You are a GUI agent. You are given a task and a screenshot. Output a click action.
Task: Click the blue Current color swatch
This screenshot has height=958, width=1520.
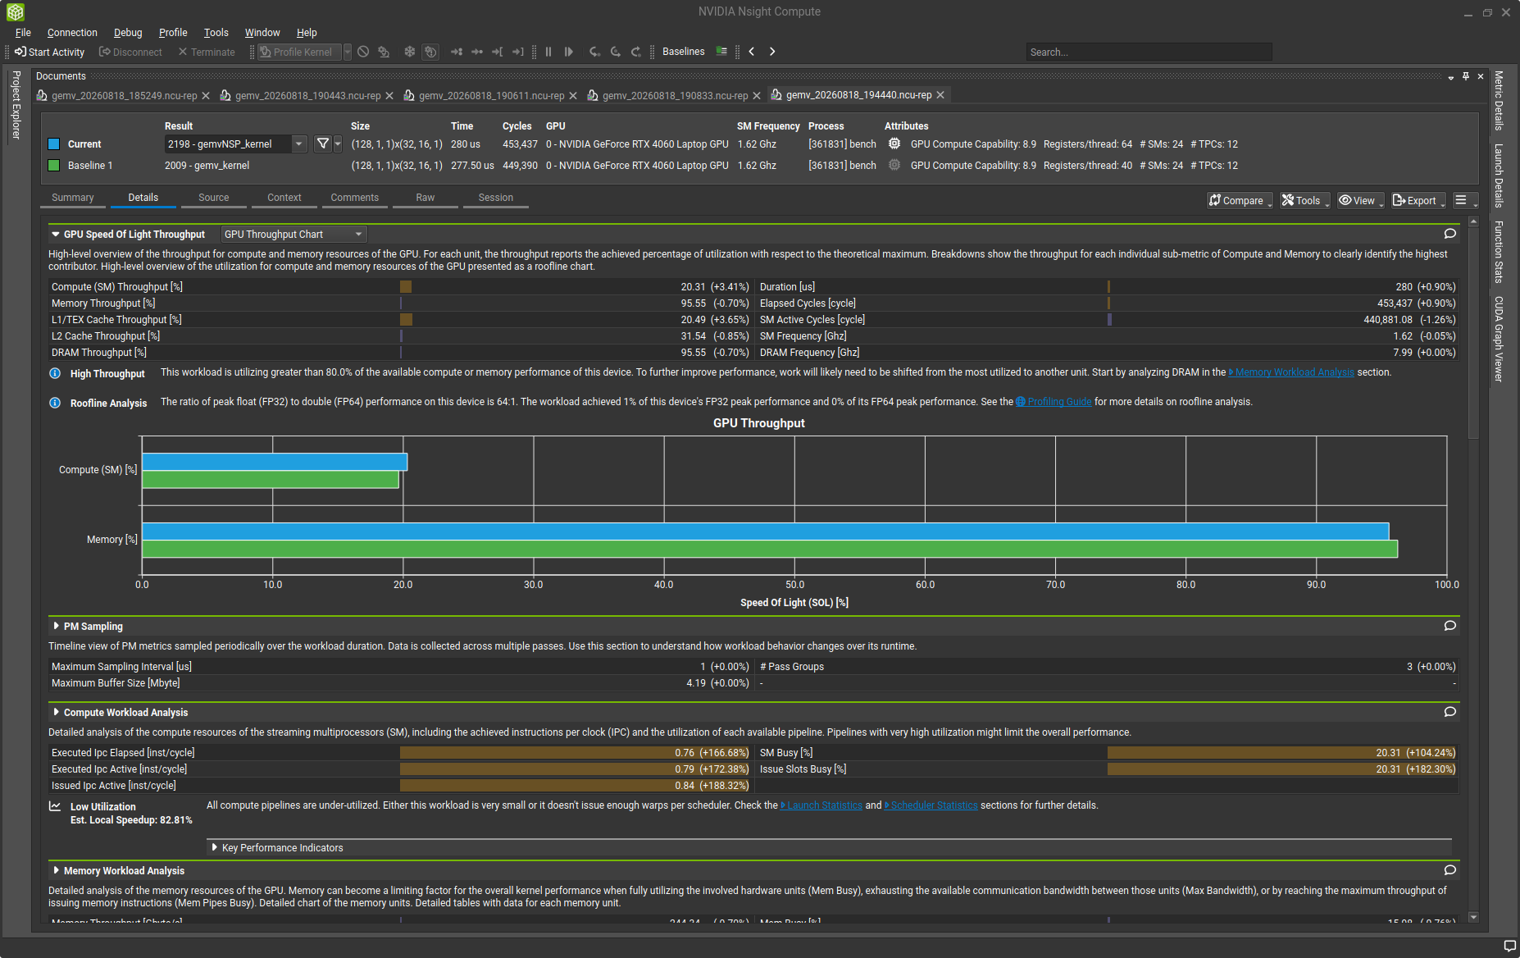54,144
